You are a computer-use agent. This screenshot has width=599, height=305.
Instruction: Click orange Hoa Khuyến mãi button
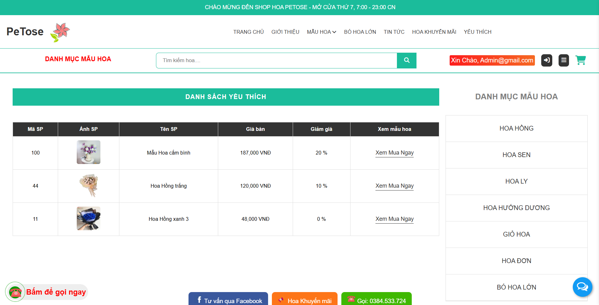click(x=305, y=299)
